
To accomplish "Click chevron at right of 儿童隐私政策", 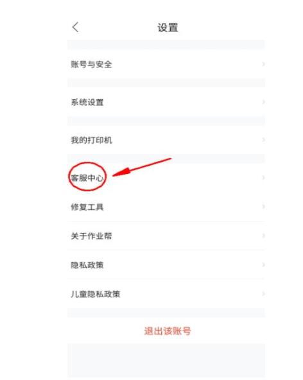I will click(x=263, y=294).
